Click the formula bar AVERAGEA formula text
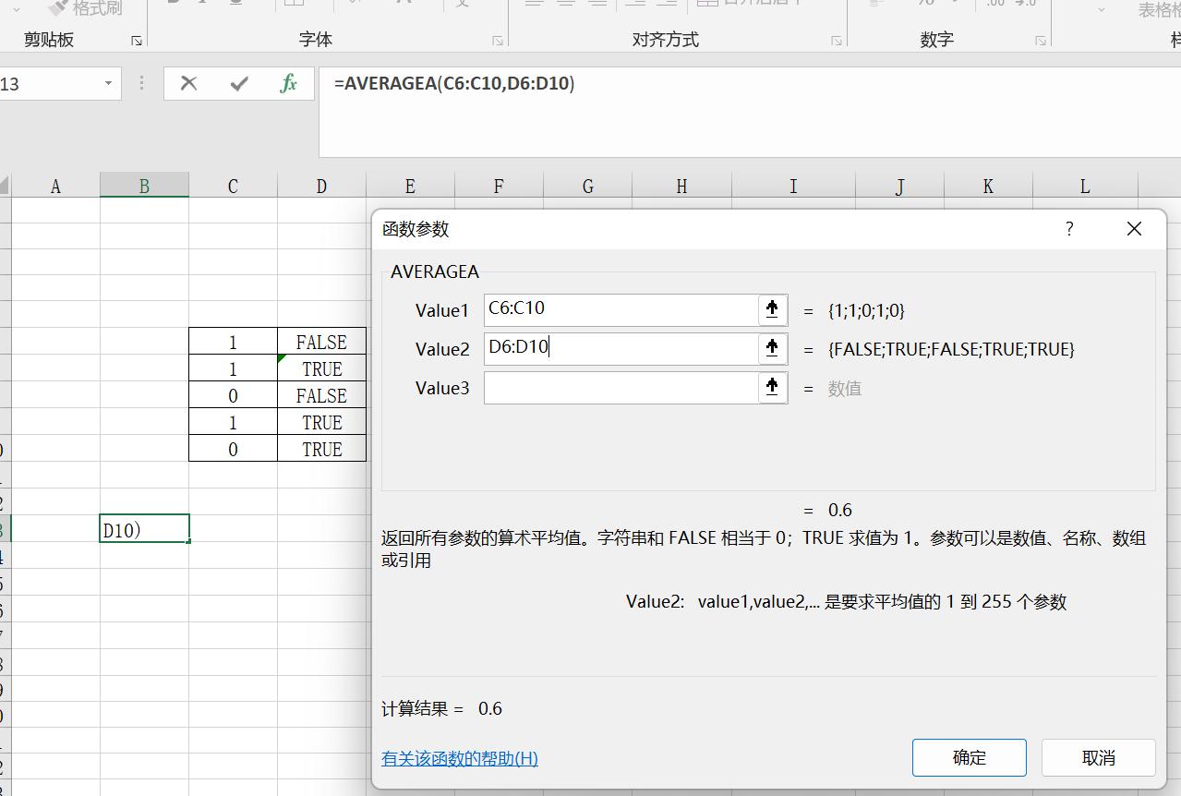Viewport: 1181px width, 796px height. [x=454, y=83]
